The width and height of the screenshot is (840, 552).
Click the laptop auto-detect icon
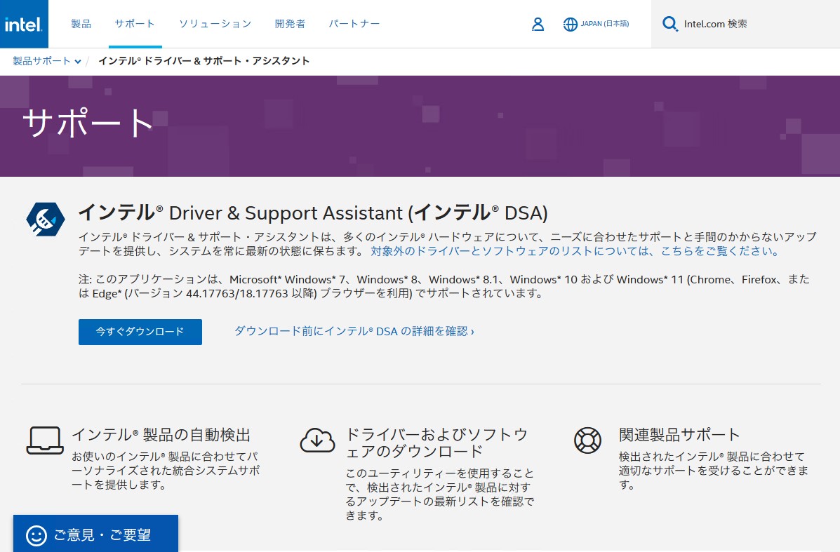click(45, 440)
